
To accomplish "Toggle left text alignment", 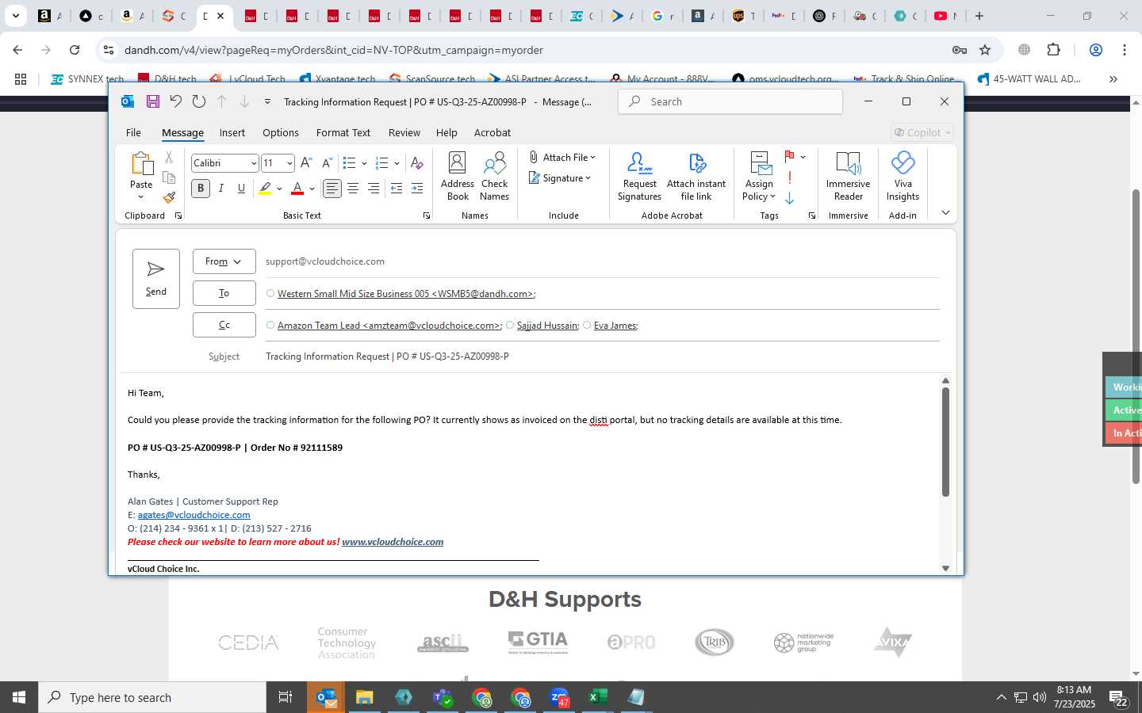I will click(x=332, y=189).
